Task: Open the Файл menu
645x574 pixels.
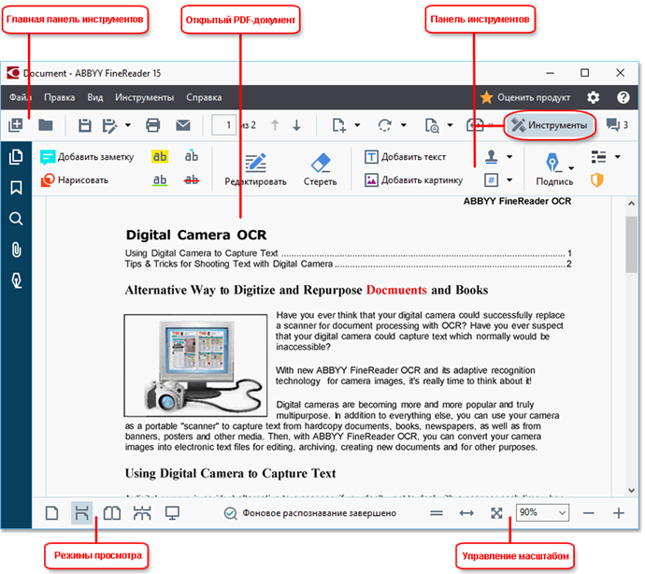Action: point(20,97)
